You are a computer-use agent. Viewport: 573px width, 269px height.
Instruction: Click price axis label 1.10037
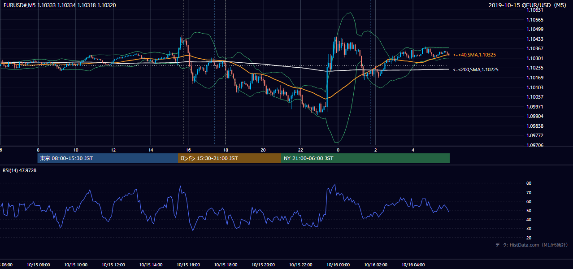point(535,97)
